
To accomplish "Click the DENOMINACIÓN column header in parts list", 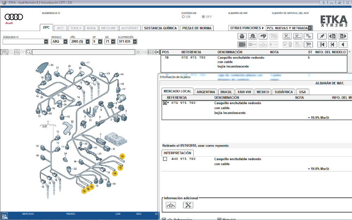I will (230, 52).
